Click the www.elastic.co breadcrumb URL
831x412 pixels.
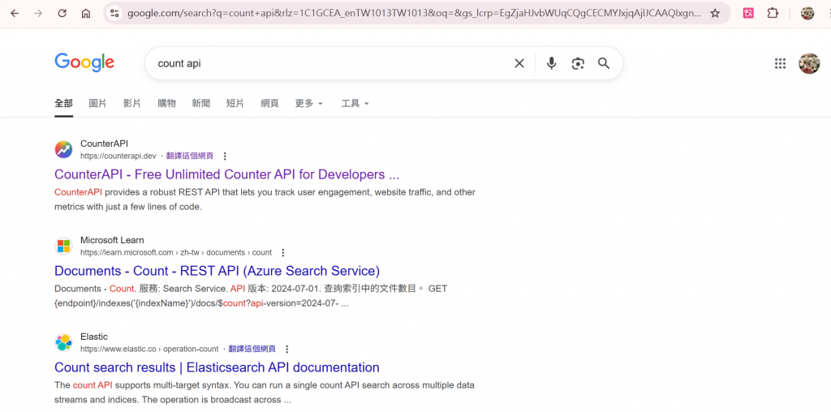point(149,349)
